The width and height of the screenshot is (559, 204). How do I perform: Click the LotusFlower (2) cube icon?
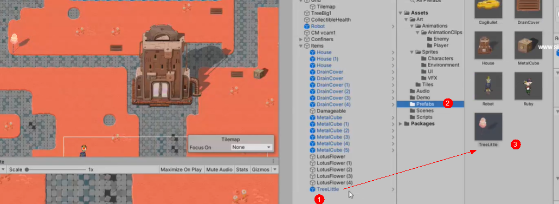click(x=312, y=170)
